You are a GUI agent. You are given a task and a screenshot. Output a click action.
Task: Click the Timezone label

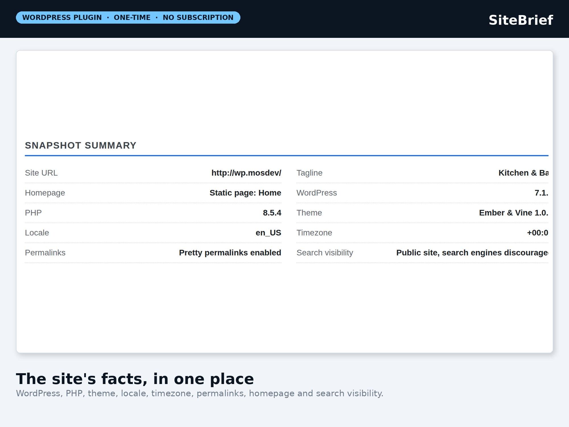point(314,233)
